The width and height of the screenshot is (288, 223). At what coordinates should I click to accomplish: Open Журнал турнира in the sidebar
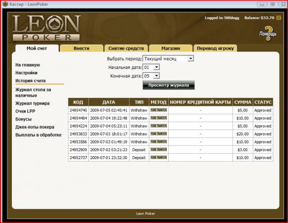[x=32, y=104]
